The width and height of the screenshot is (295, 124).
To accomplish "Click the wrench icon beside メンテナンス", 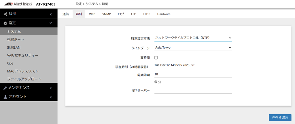I will coord(5,88).
